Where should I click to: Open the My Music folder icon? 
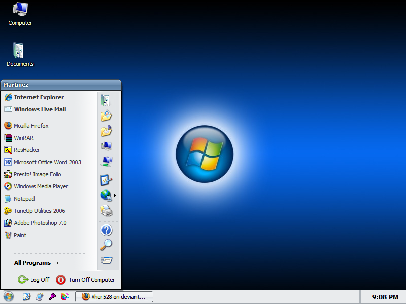tap(106, 131)
